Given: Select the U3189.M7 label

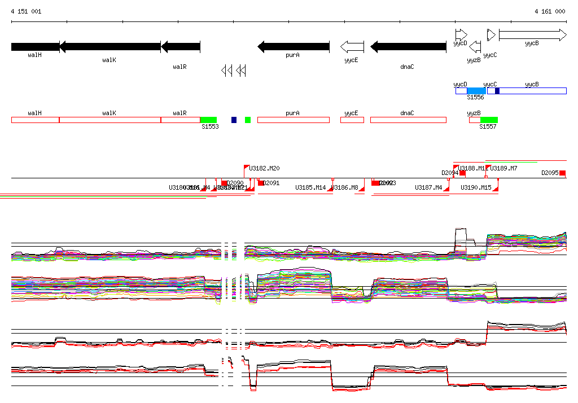Looking at the screenshot, I should click(503, 169).
